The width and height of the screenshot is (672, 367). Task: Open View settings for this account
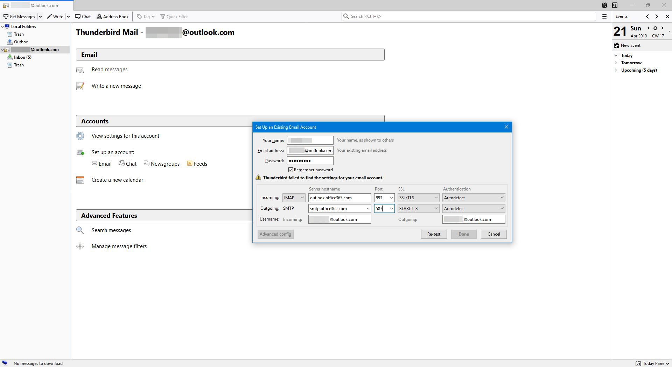[125, 136]
